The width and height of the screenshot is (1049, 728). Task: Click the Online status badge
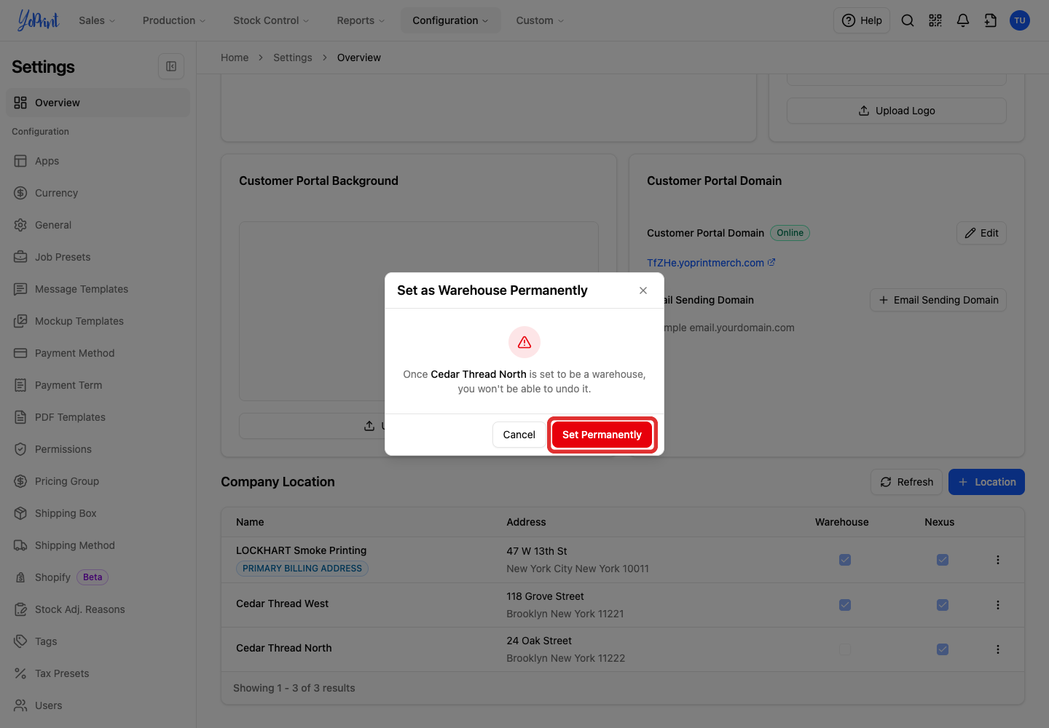790,233
